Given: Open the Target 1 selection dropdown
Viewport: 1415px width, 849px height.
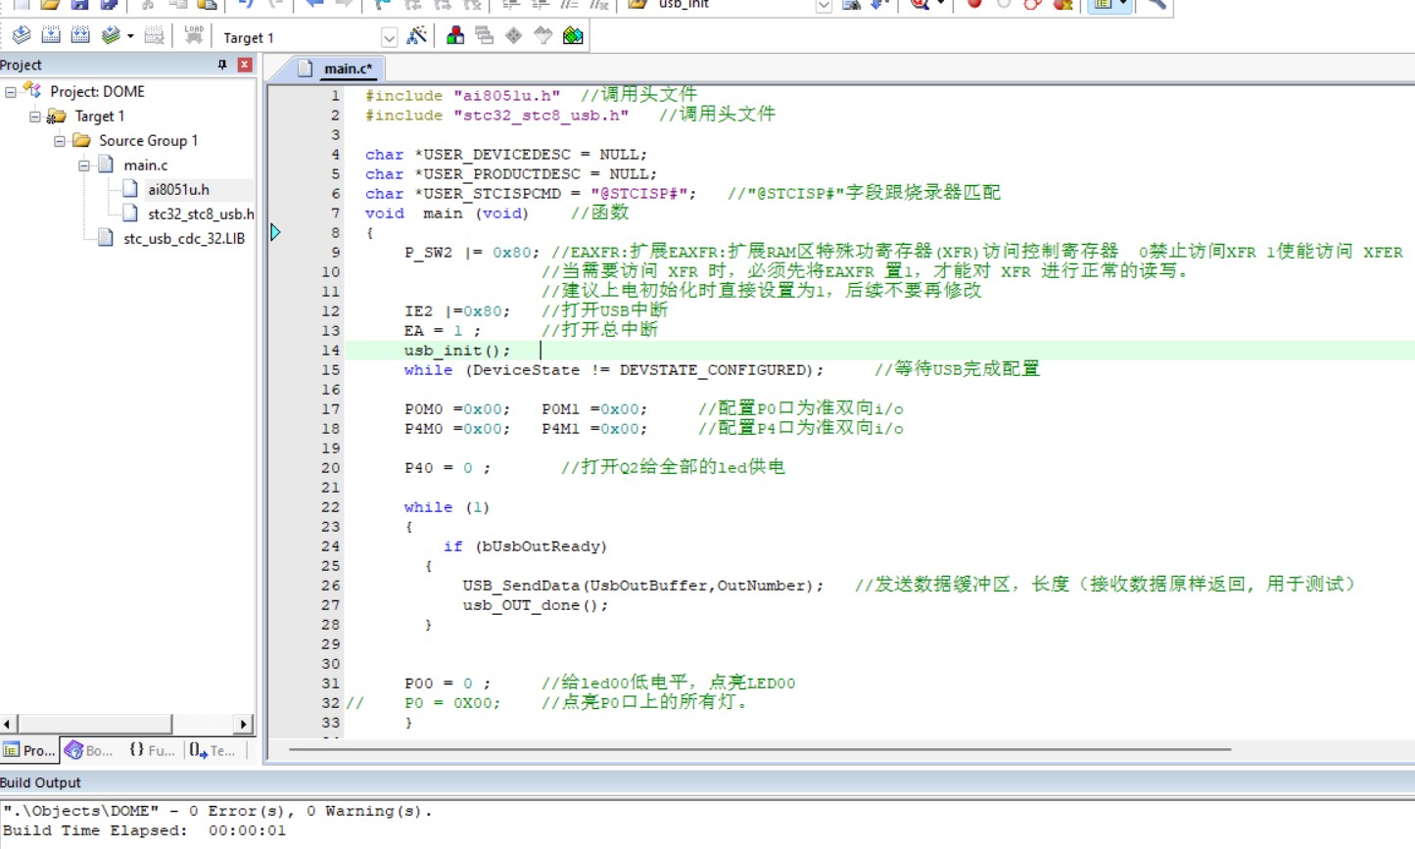Looking at the screenshot, I should click(389, 37).
